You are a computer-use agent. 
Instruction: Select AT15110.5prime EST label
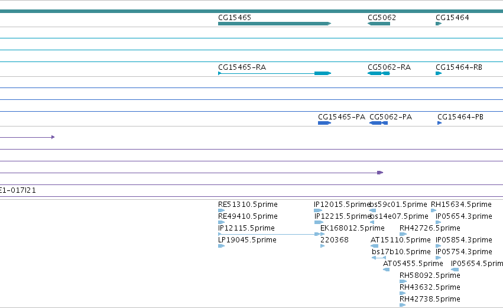pos(400,240)
